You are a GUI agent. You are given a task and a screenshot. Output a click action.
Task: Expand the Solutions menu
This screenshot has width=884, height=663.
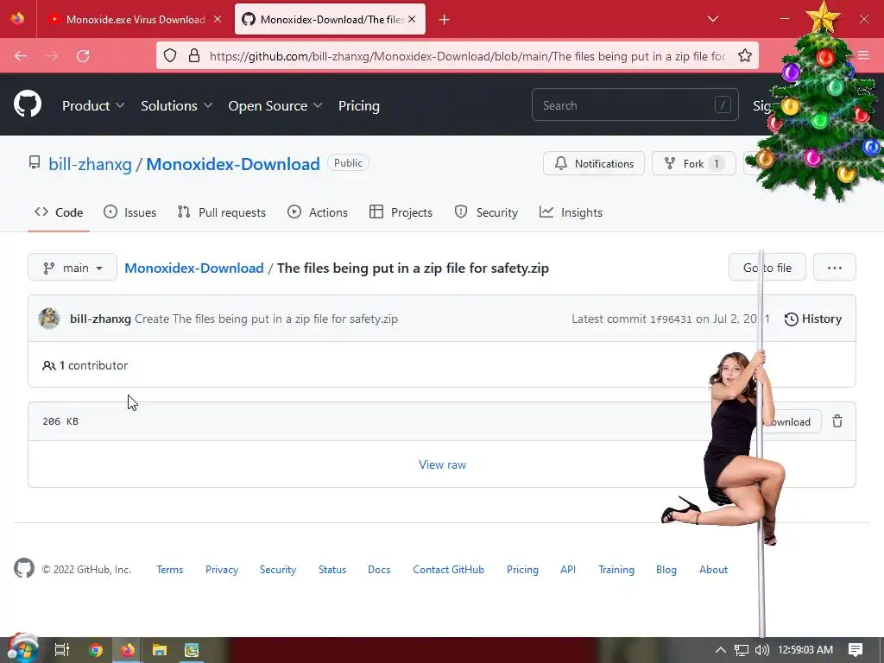click(176, 105)
